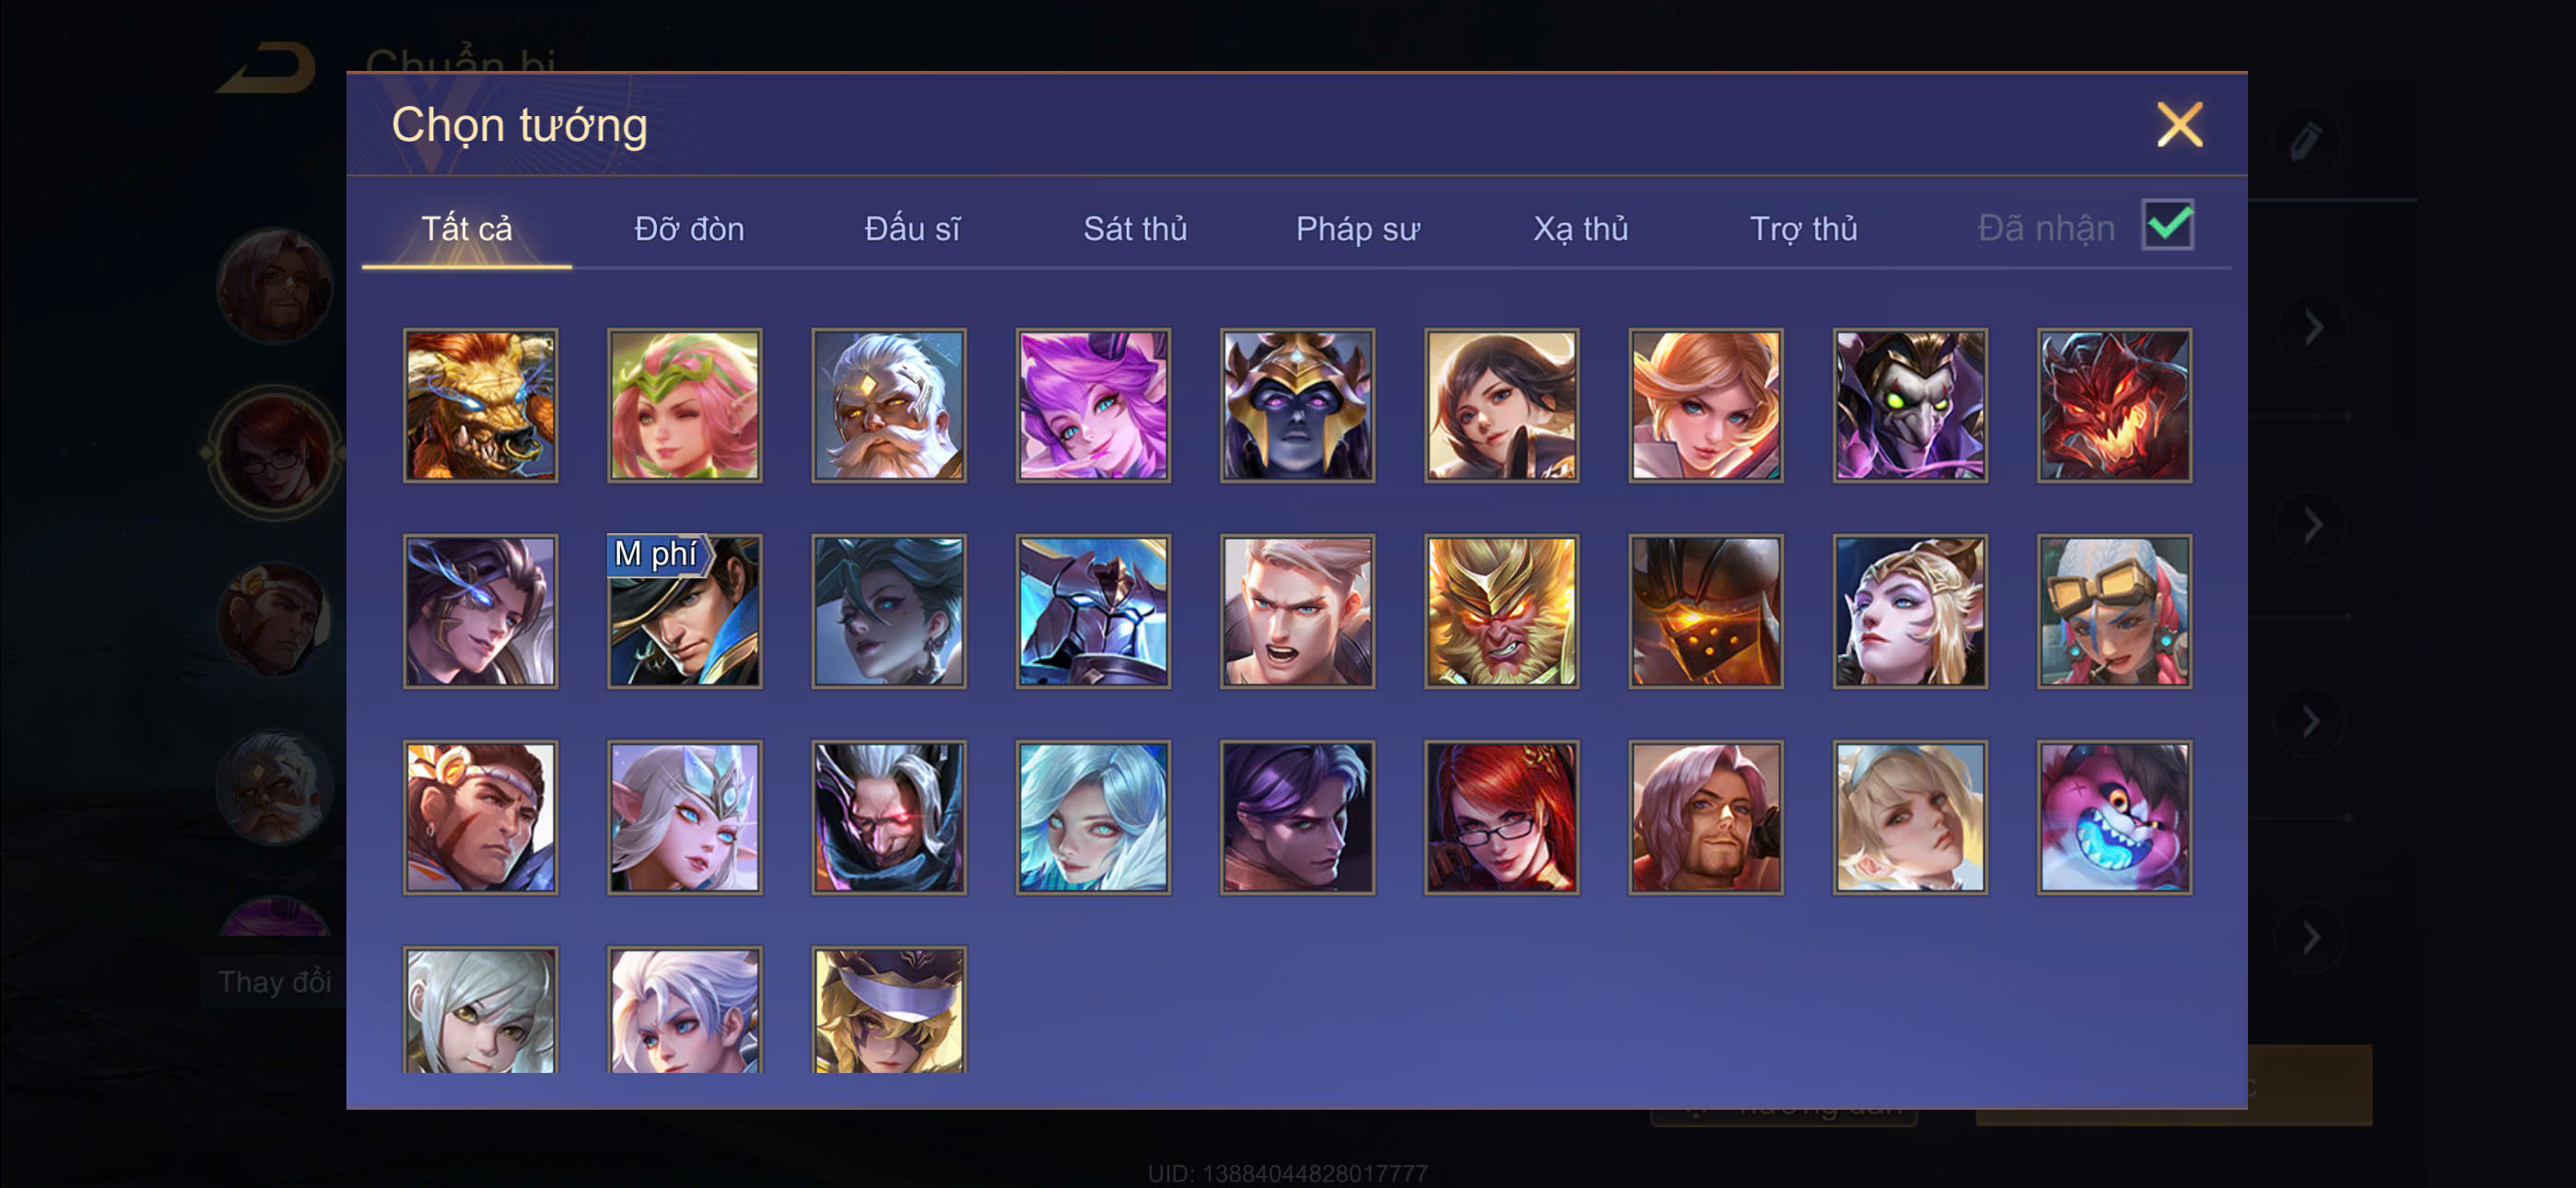Open the Sát thủ tab
The image size is (2576, 1188).
(1135, 229)
